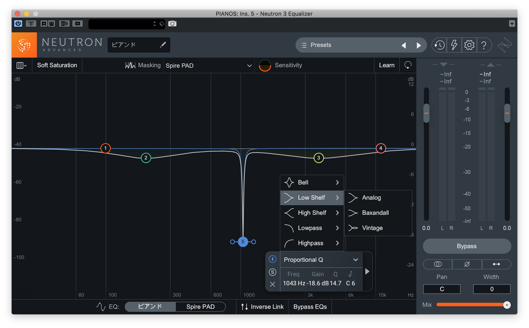The image size is (529, 328).
Task: Click the invert phase icon
Action: coord(467,264)
